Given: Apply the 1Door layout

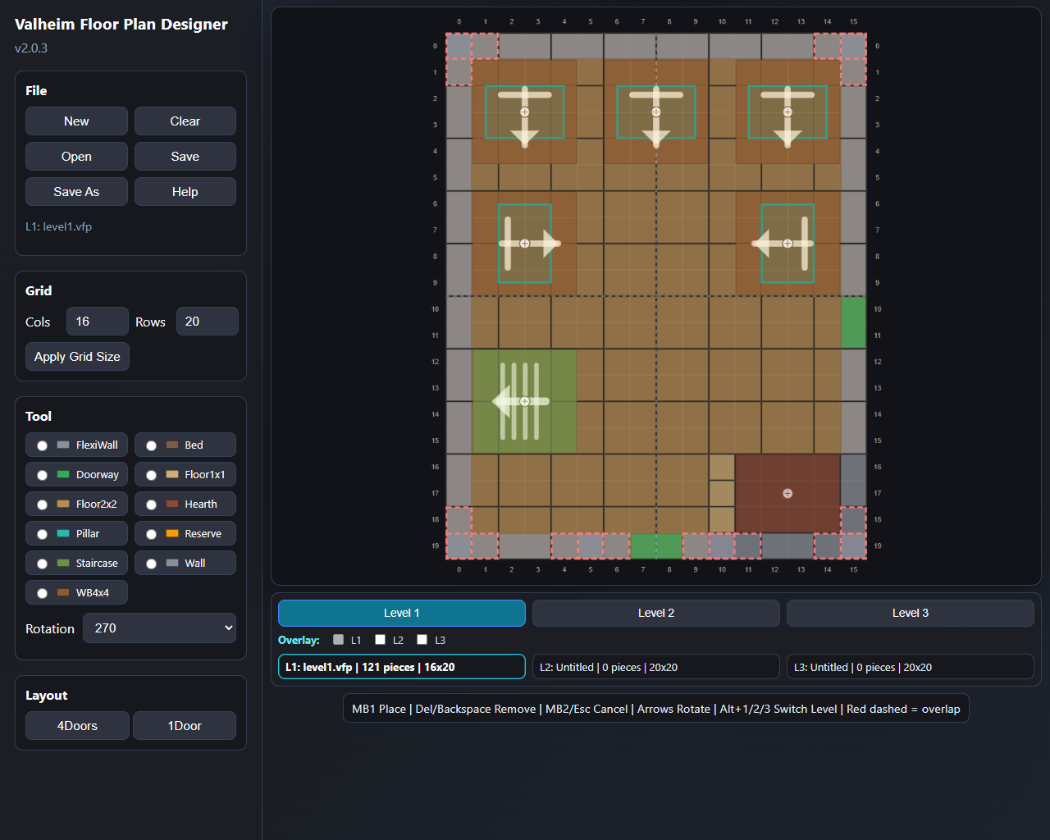Looking at the screenshot, I should click(x=185, y=725).
